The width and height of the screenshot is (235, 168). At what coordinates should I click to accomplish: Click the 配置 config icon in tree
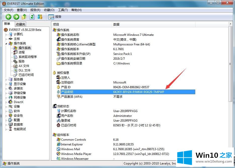[10, 120]
